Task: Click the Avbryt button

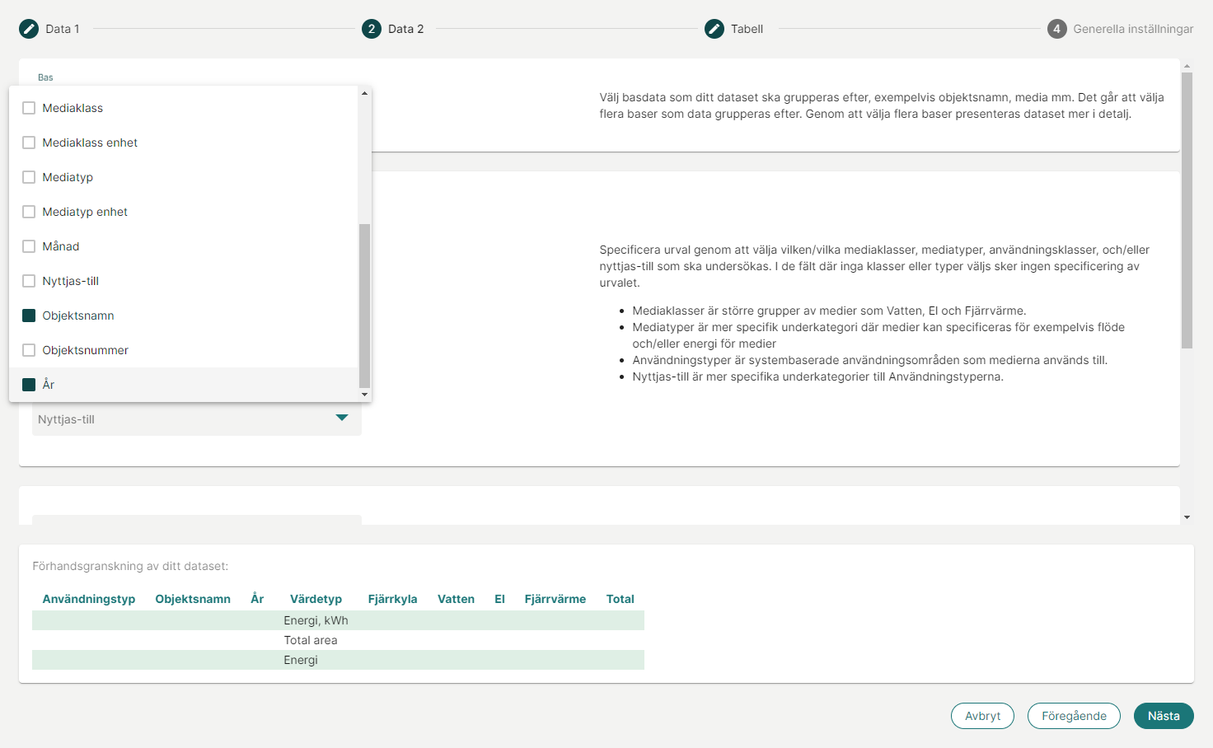Action: pyautogui.click(x=982, y=716)
